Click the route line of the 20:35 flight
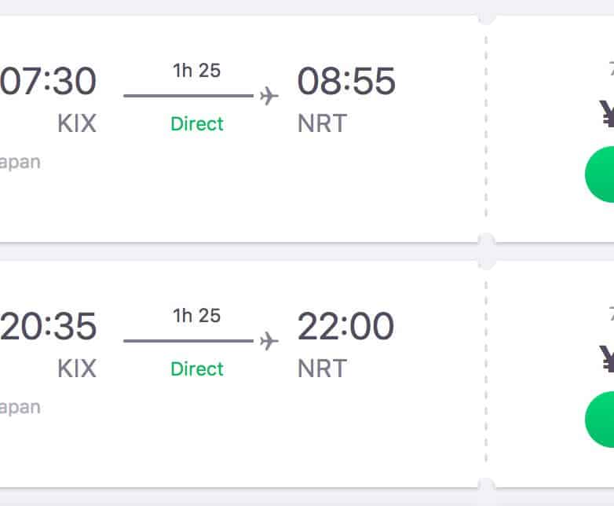The width and height of the screenshot is (614, 506). click(x=188, y=341)
